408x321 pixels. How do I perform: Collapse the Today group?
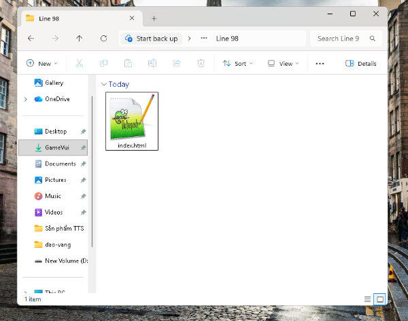(x=104, y=84)
